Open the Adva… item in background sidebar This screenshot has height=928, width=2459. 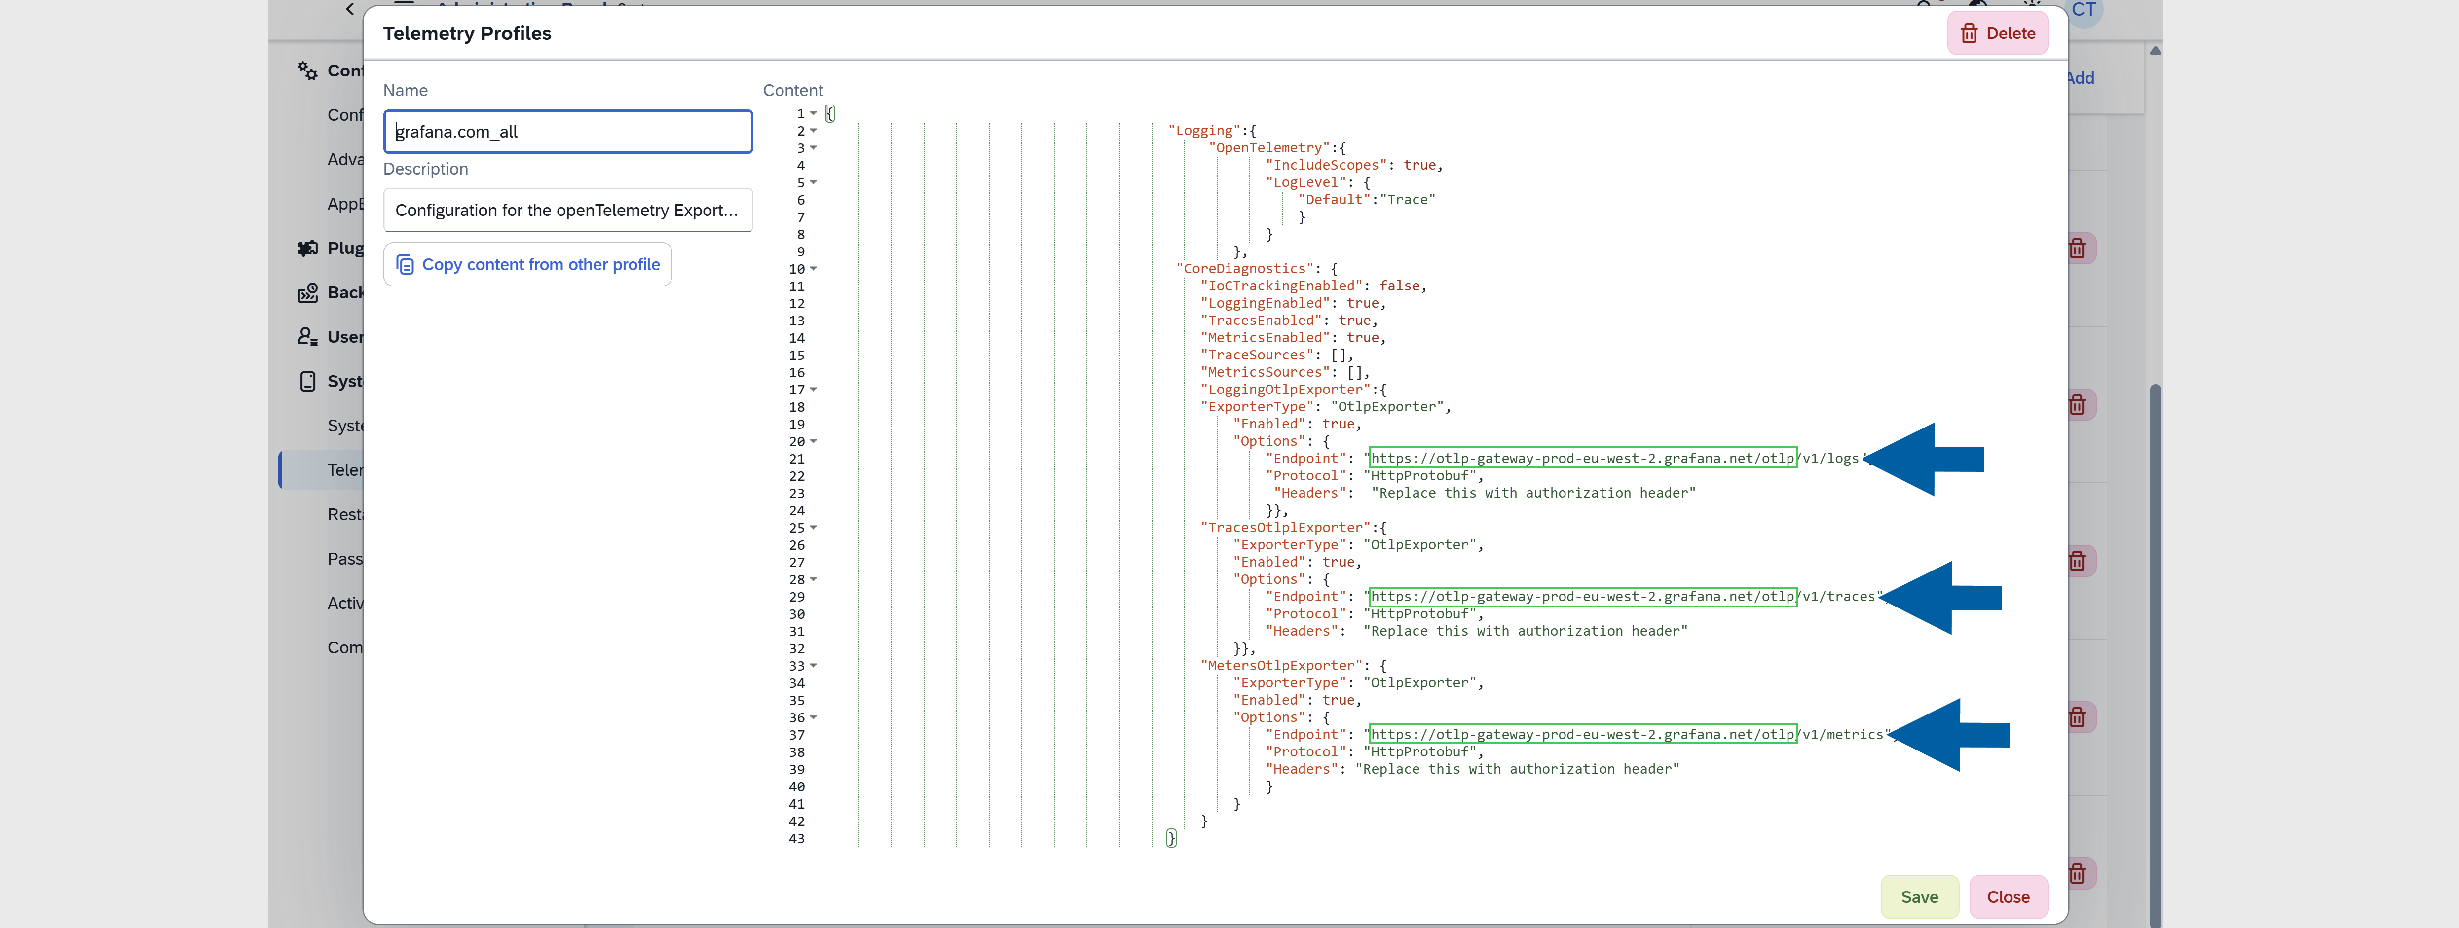point(344,159)
